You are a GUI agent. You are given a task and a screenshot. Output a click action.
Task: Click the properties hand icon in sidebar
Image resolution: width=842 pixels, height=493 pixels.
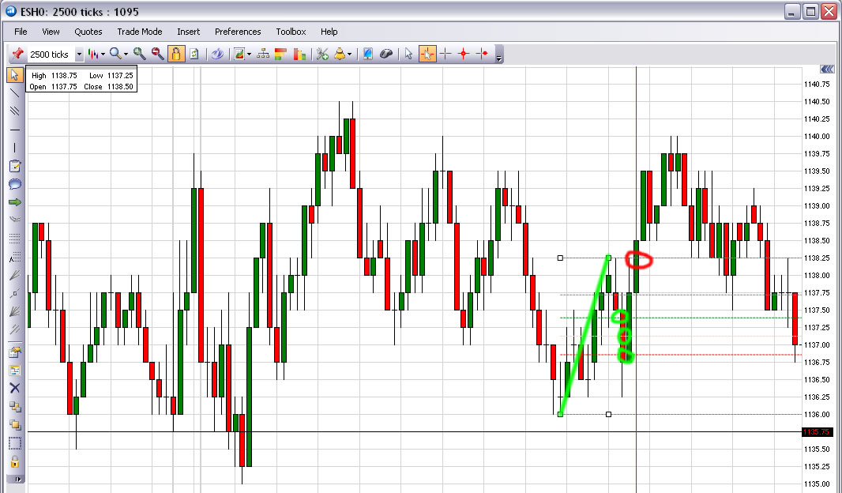click(x=14, y=352)
